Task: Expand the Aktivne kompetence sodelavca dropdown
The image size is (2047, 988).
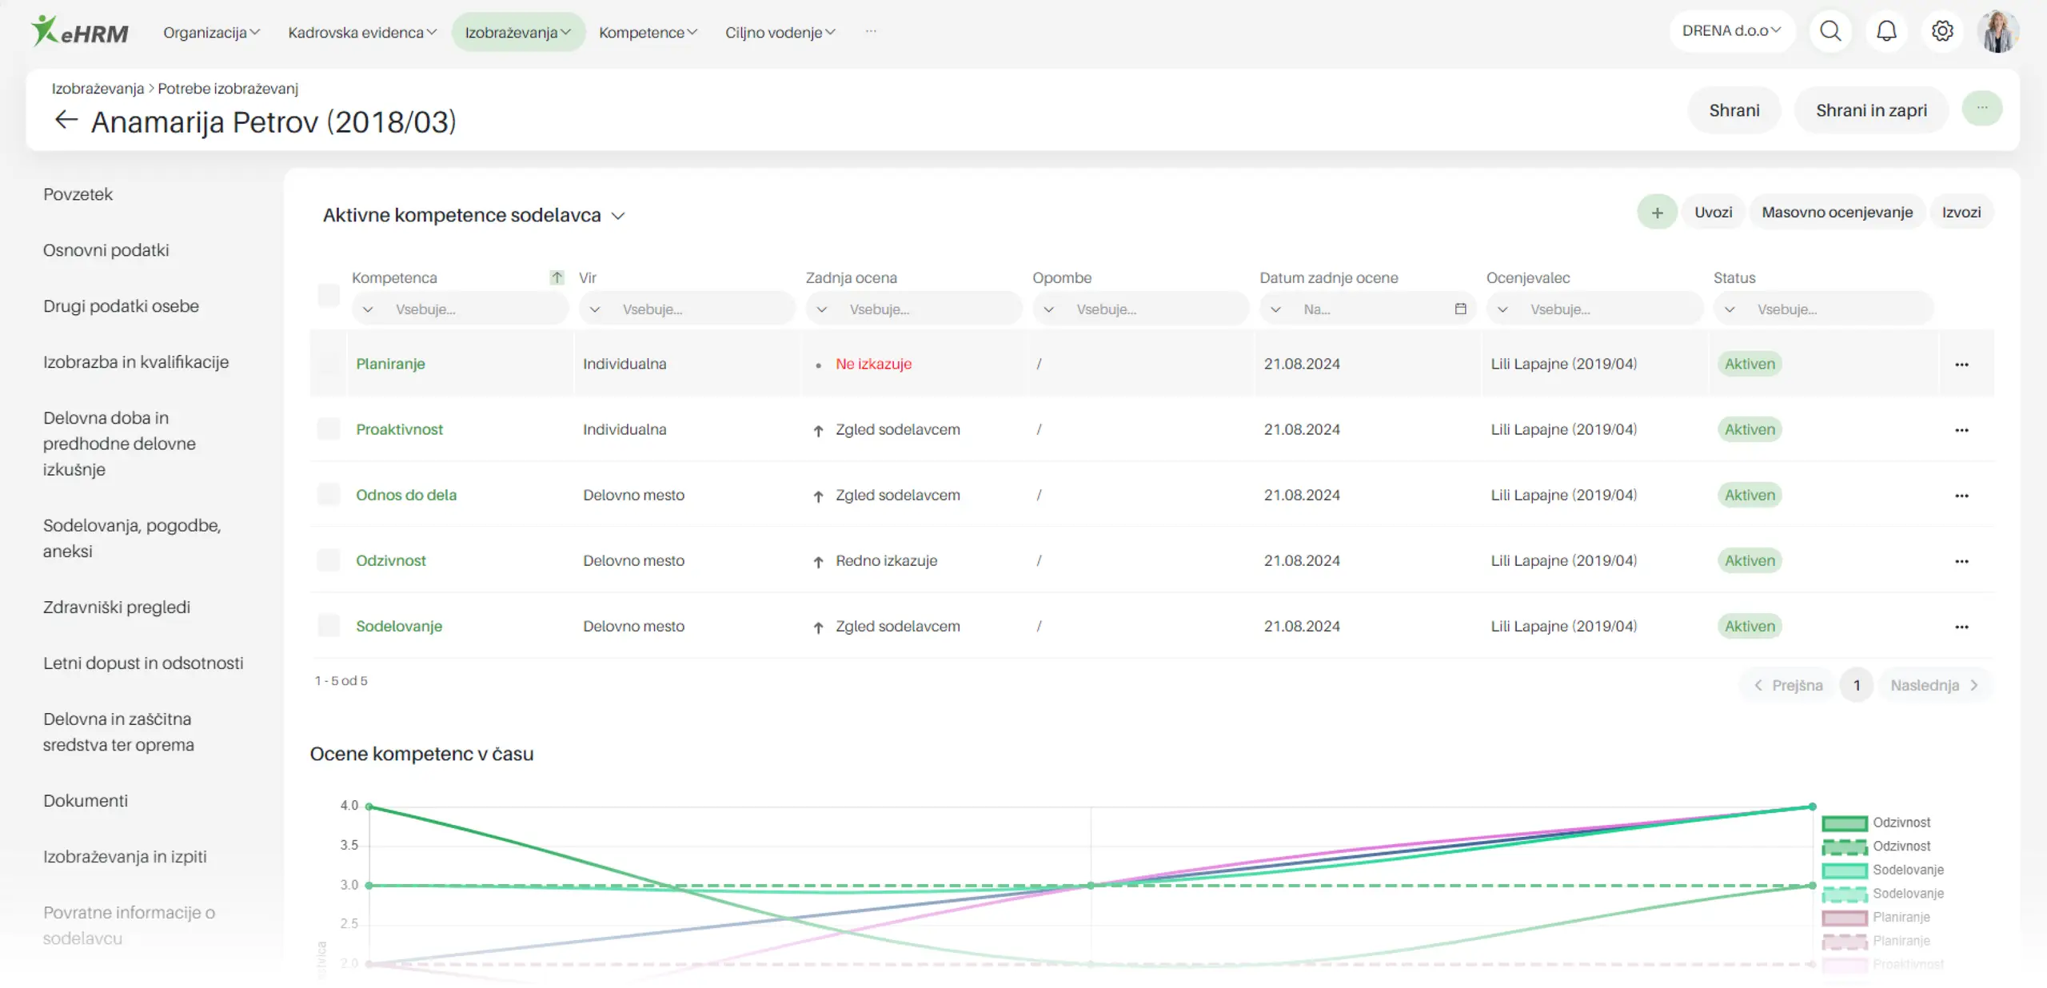Action: [617, 216]
